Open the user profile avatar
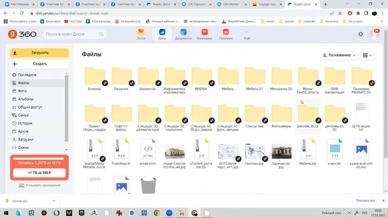Screen dimensions: 388x218 pos(374,34)
